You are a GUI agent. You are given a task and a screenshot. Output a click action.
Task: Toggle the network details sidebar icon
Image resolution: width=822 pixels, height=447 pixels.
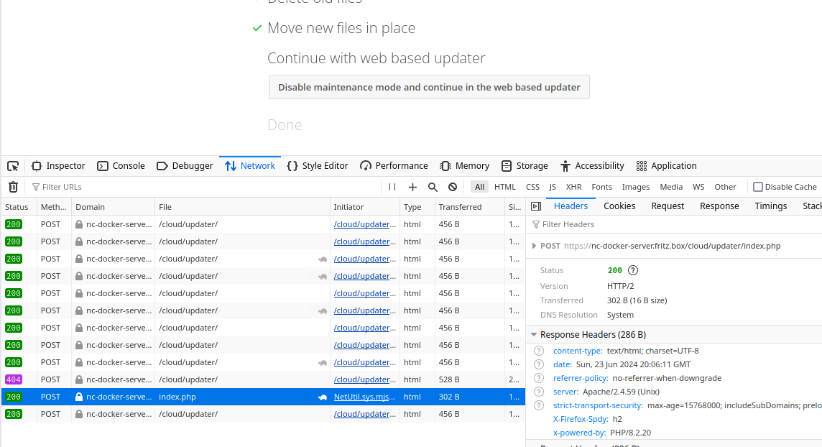click(x=536, y=206)
